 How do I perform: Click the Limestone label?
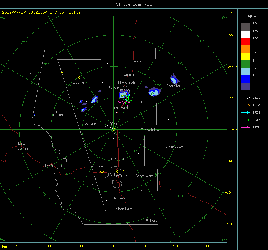point(56,115)
